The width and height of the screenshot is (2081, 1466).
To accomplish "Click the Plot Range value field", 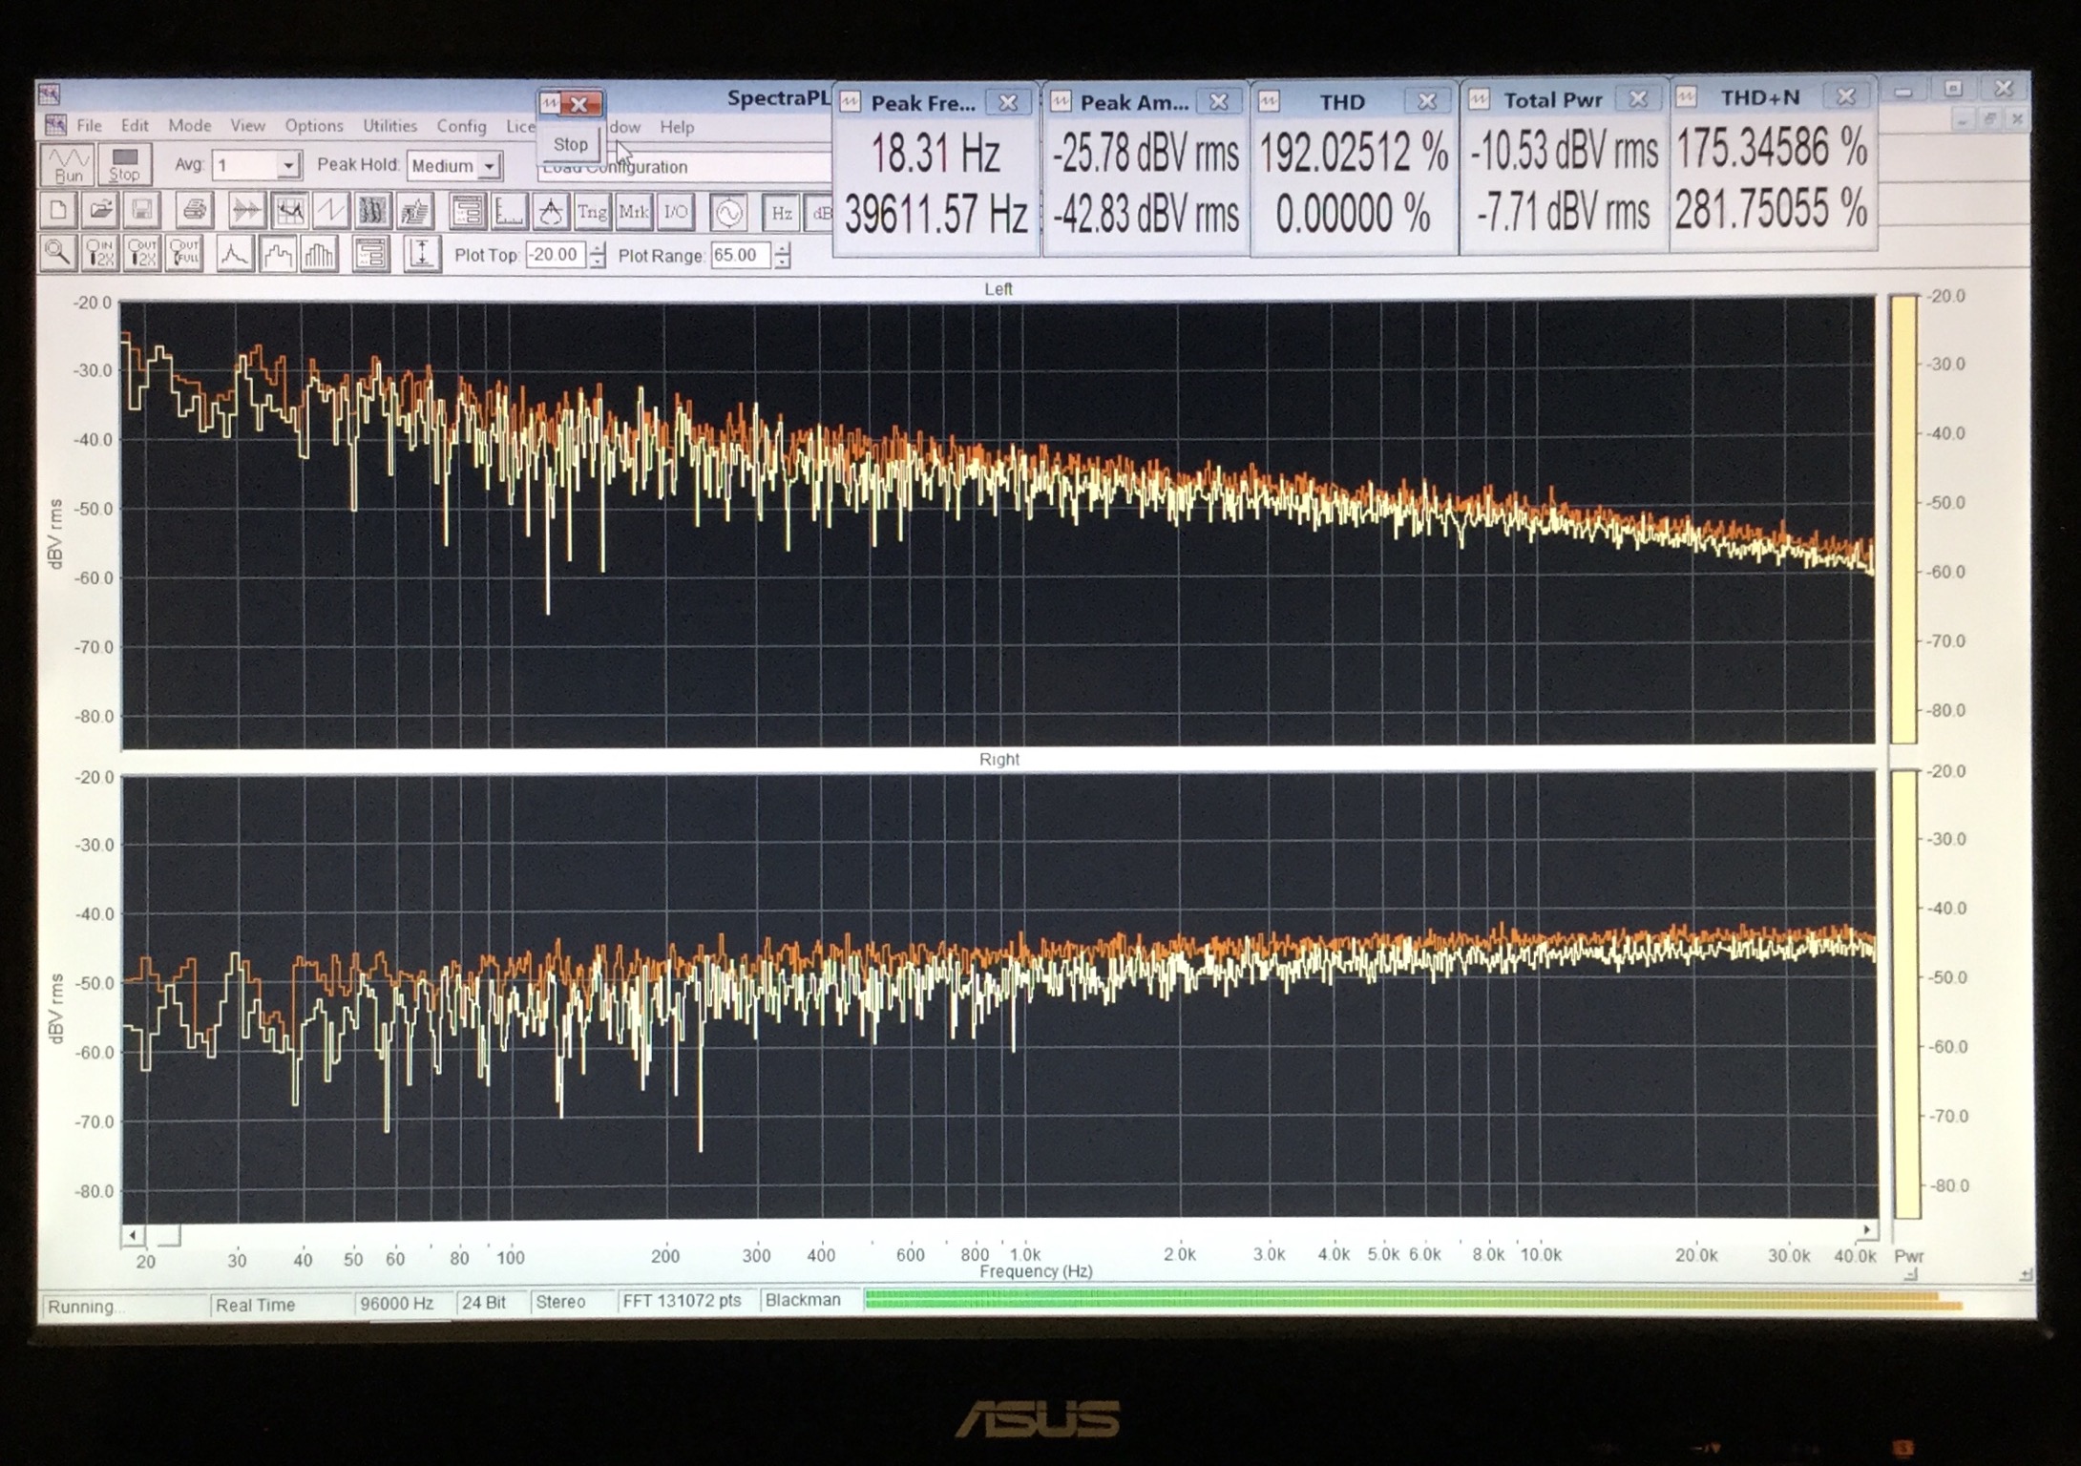I will point(739,256).
